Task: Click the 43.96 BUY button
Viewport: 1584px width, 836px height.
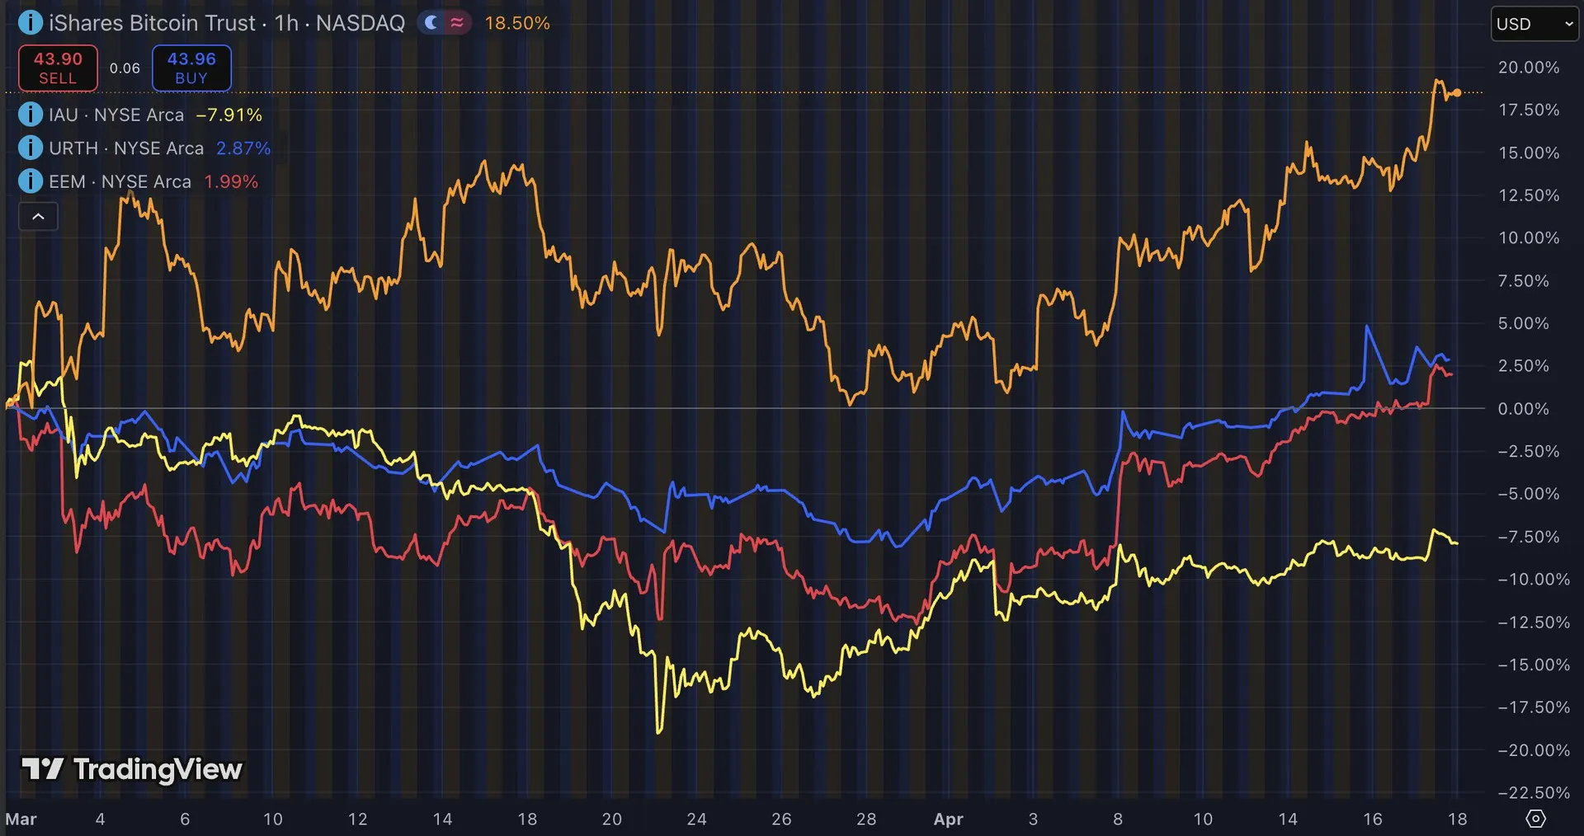Action: [x=191, y=68]
